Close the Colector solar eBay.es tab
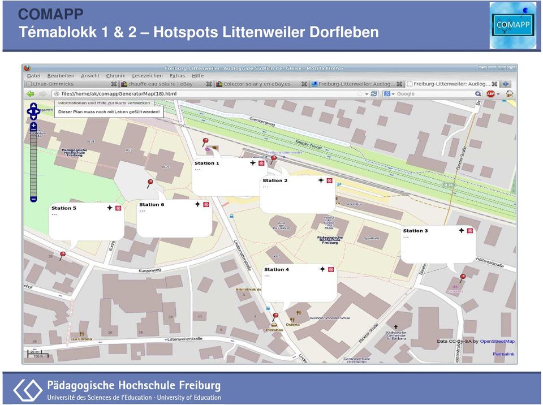The width and height of the screenshot is (543, 405). pos(304,84)
